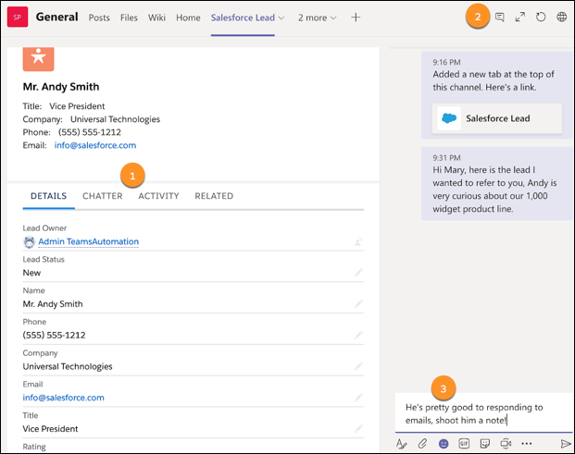Edit Lead Status with pencil icon
This screenshot has width=575, height=454.
(358, 273)
